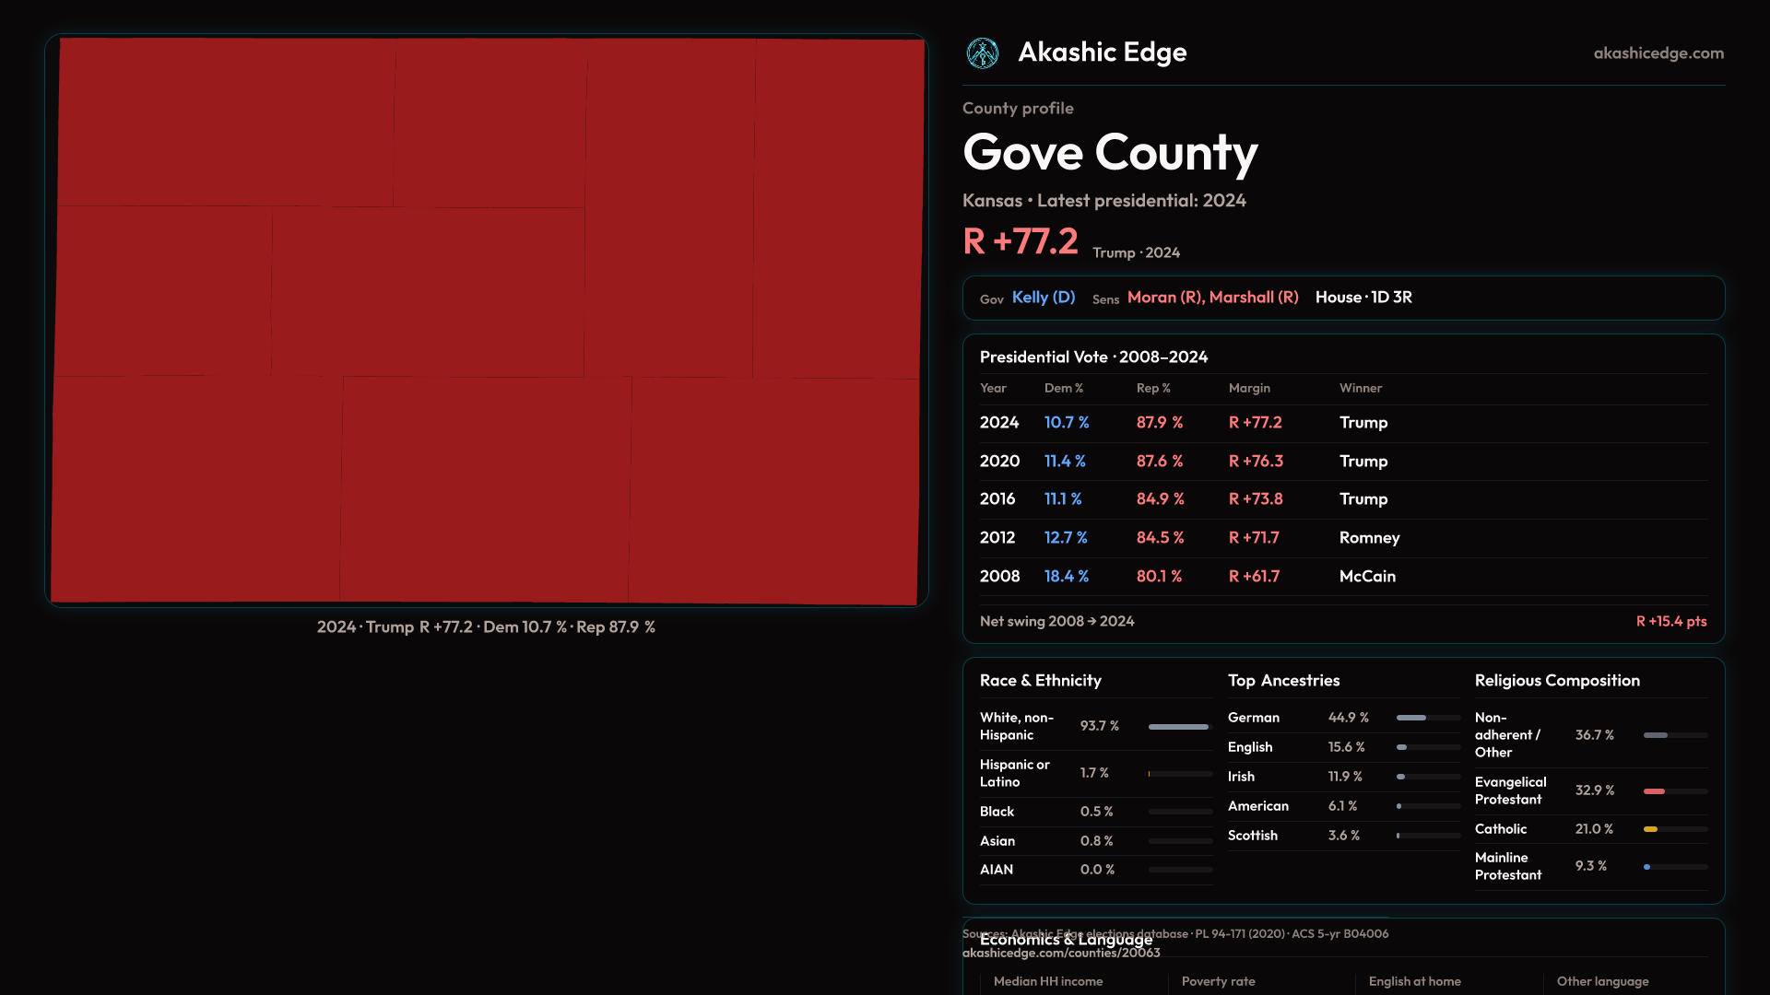
Task: Click the Gove County title heading
Action: click(x=1109, y=152)
